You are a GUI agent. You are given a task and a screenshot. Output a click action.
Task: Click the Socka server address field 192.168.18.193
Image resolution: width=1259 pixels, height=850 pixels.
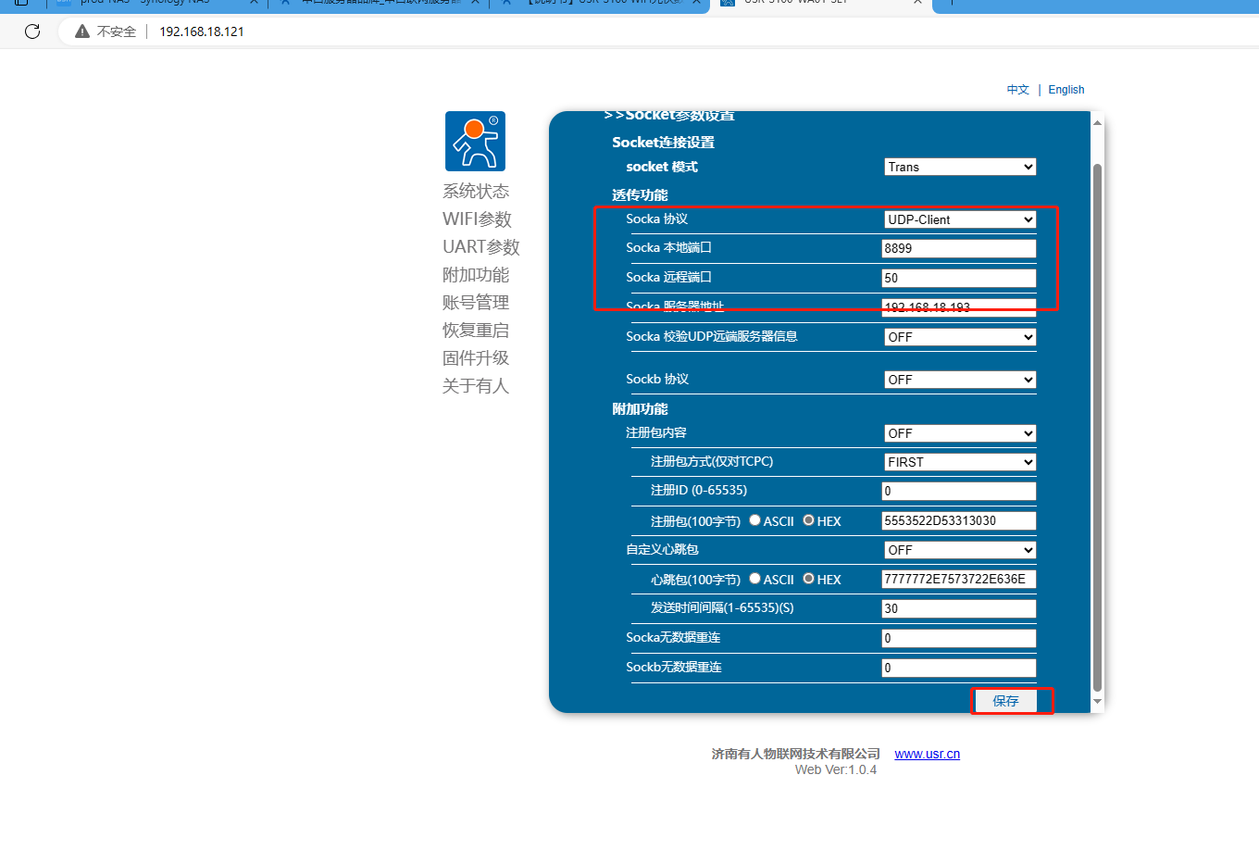pyautogui.click(x=959, y=307)
